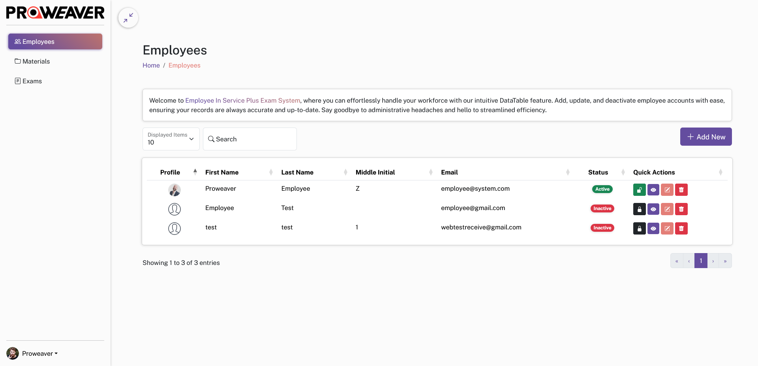
Task: Click the unlock icon for Proweaver Employee
Action: click(640, 190)
